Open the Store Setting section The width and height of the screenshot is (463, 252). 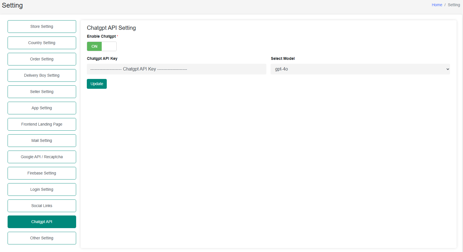(42, 26)
